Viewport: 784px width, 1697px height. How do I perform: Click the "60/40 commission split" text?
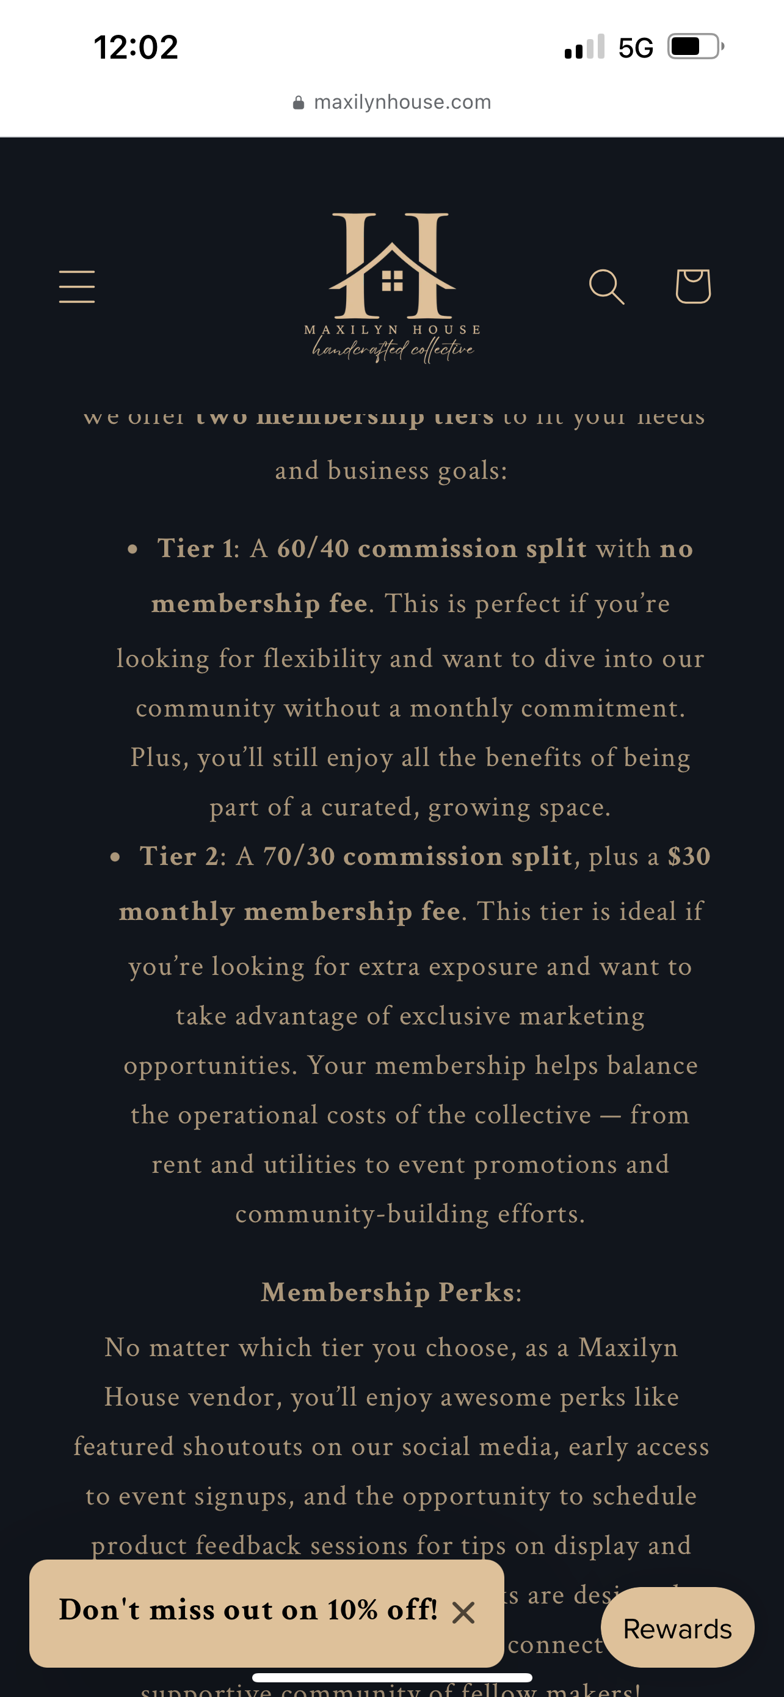click(x=431, y=548)
